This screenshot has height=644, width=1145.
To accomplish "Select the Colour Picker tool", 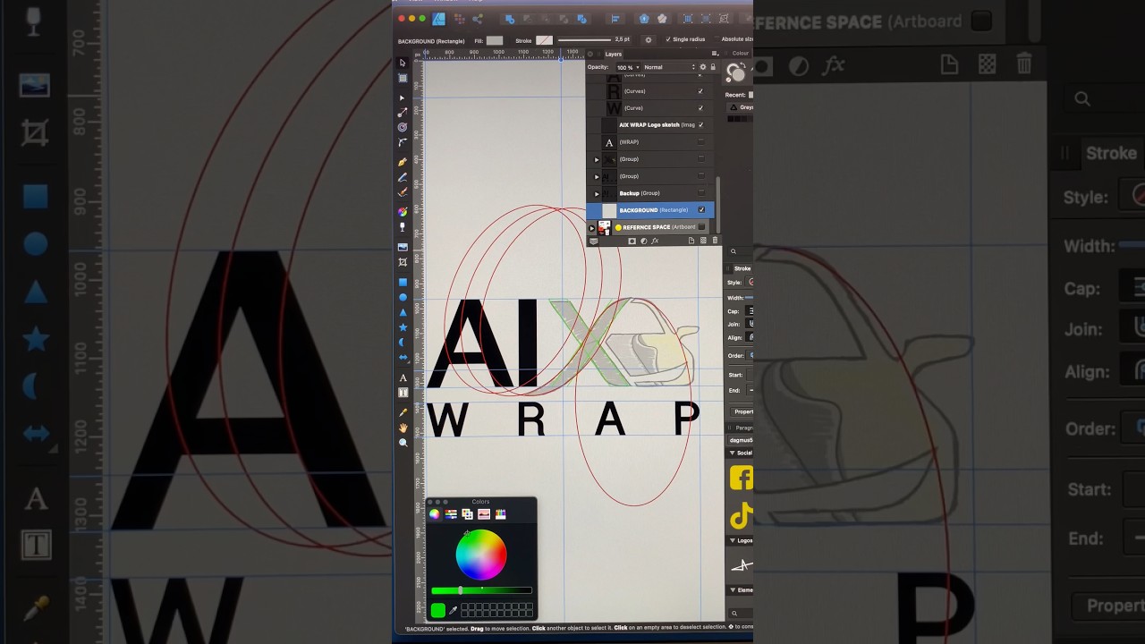I will pos(403,412).
